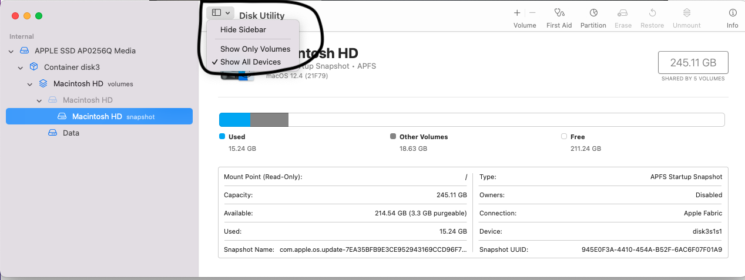
Task: Open the Partition pie icon
Action: click(x=593, y=12)
